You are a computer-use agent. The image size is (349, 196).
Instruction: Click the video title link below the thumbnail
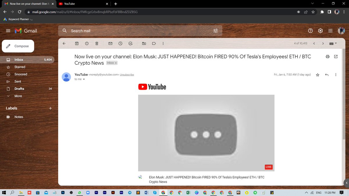point(206,179)
